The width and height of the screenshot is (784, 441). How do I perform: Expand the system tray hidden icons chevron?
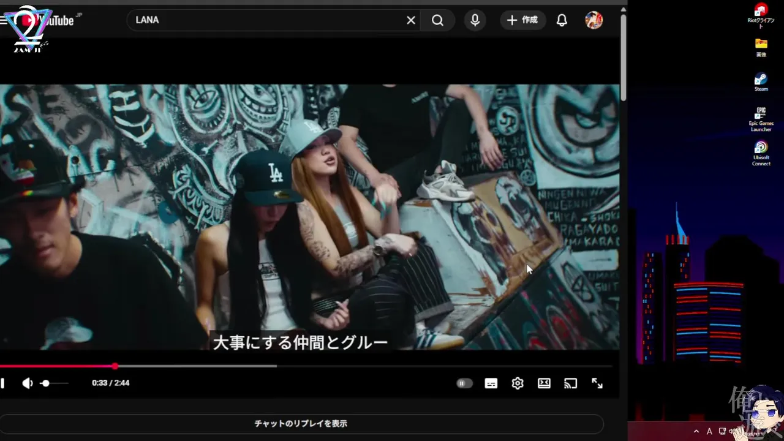point(696,432)
